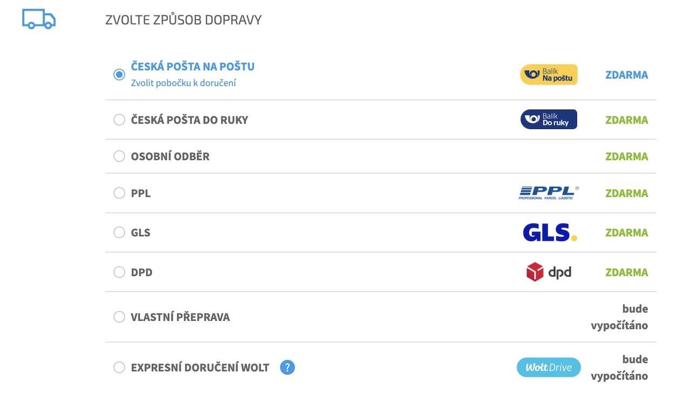
Task: Click the DPD carrier logo
Action: point(549,272)
